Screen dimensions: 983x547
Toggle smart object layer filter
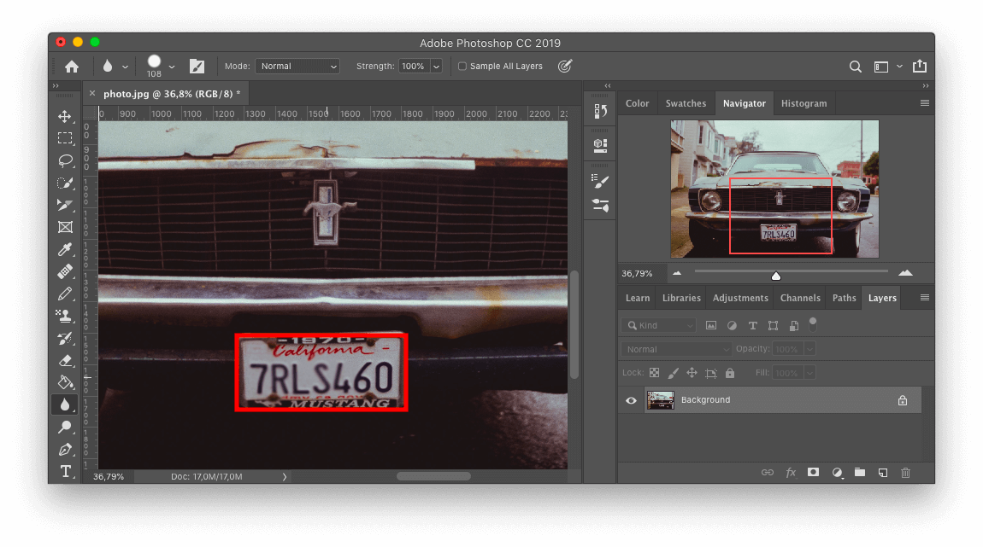[x=794, y=325]
